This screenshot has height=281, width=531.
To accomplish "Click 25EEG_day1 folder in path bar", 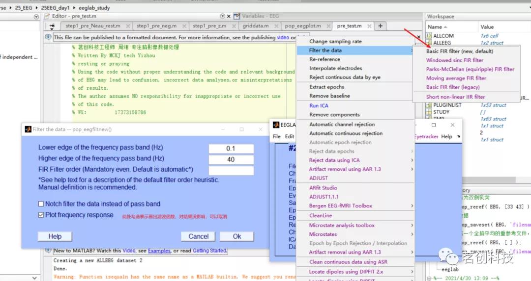I will (x=55, y=7).
